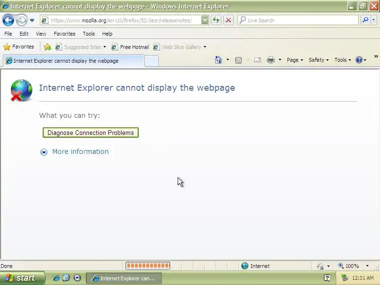
Task: Open Web Slice Gallery link
Action: (x=177, y=47)
